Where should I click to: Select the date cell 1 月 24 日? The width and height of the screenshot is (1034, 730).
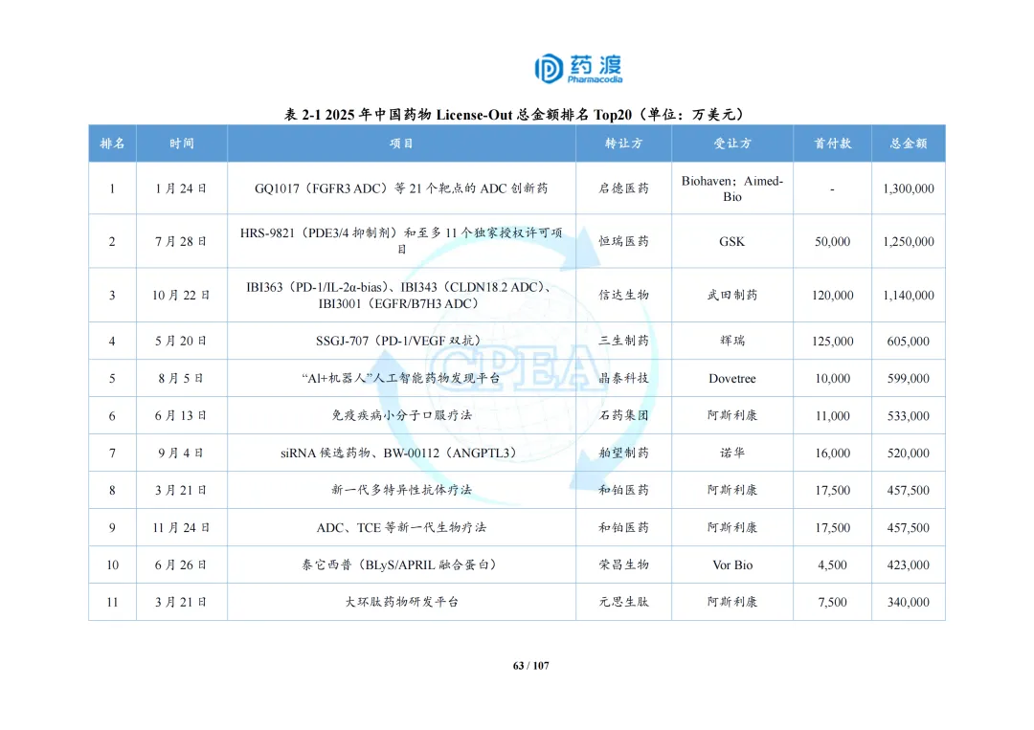(181, 188)
